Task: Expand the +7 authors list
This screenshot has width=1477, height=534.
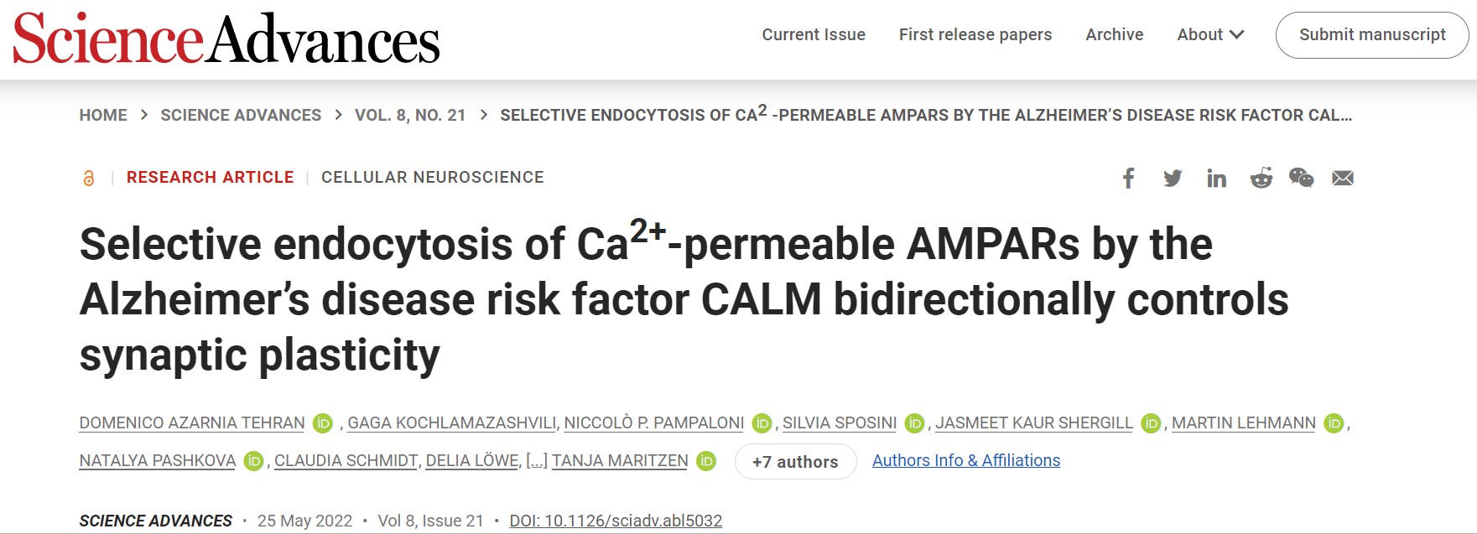Action: coord(795,462)
